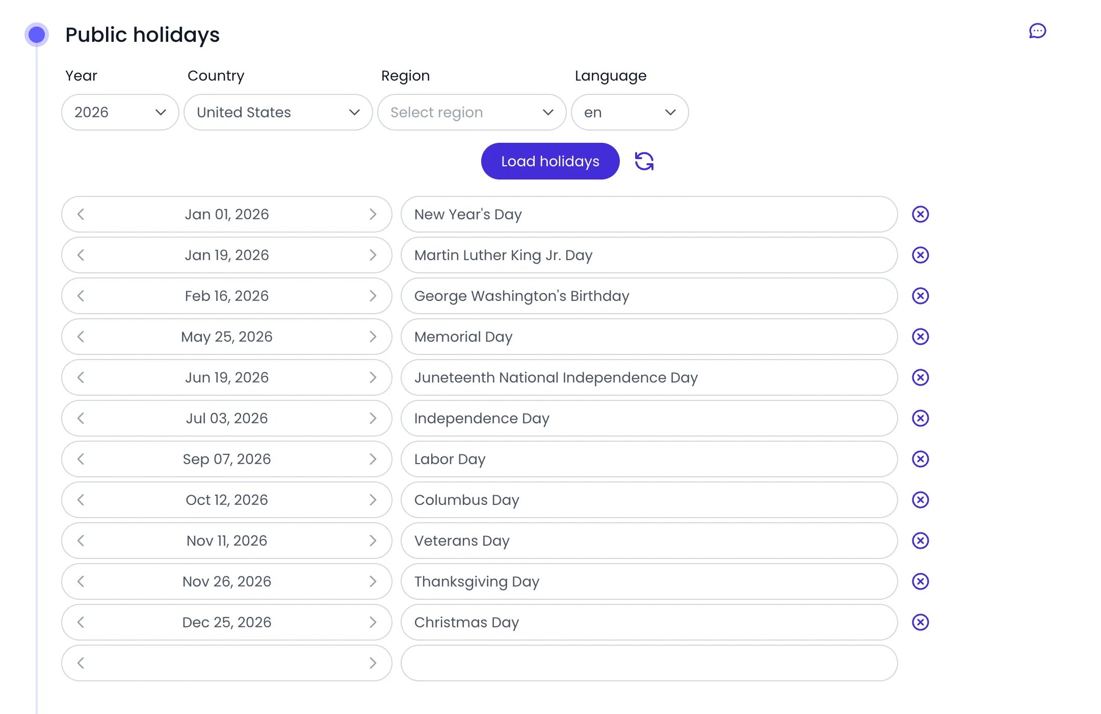Viewport: 1101px width, 714px height.
Task: Advance Jul 03, 2026 forward one day
Action: click(373, 418)
